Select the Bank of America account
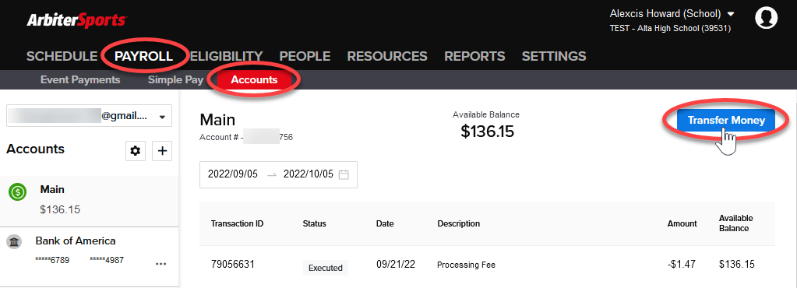The height and width of the screenshot is (288, 797). point(89,252)
